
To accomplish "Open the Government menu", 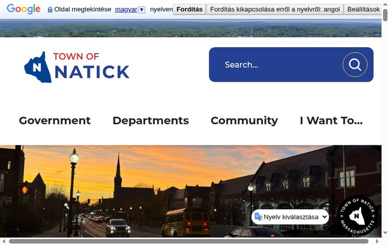I will [55, 121].
